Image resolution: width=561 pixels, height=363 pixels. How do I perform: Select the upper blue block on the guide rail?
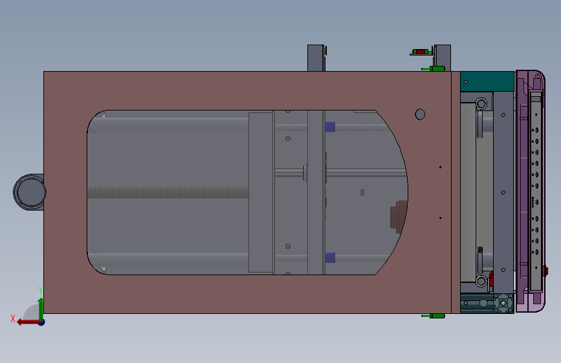(330, 127)
